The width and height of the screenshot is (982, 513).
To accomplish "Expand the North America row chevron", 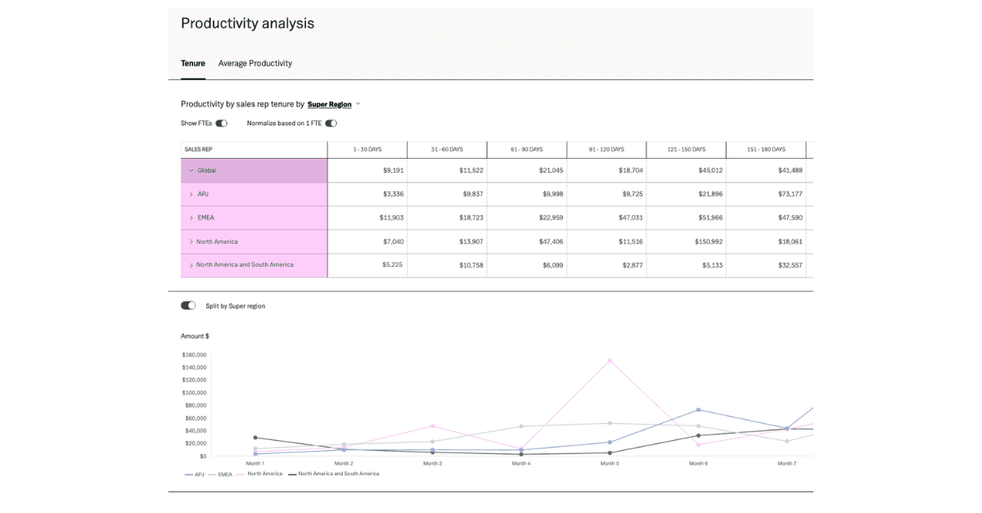I will [x=191, y=241].
